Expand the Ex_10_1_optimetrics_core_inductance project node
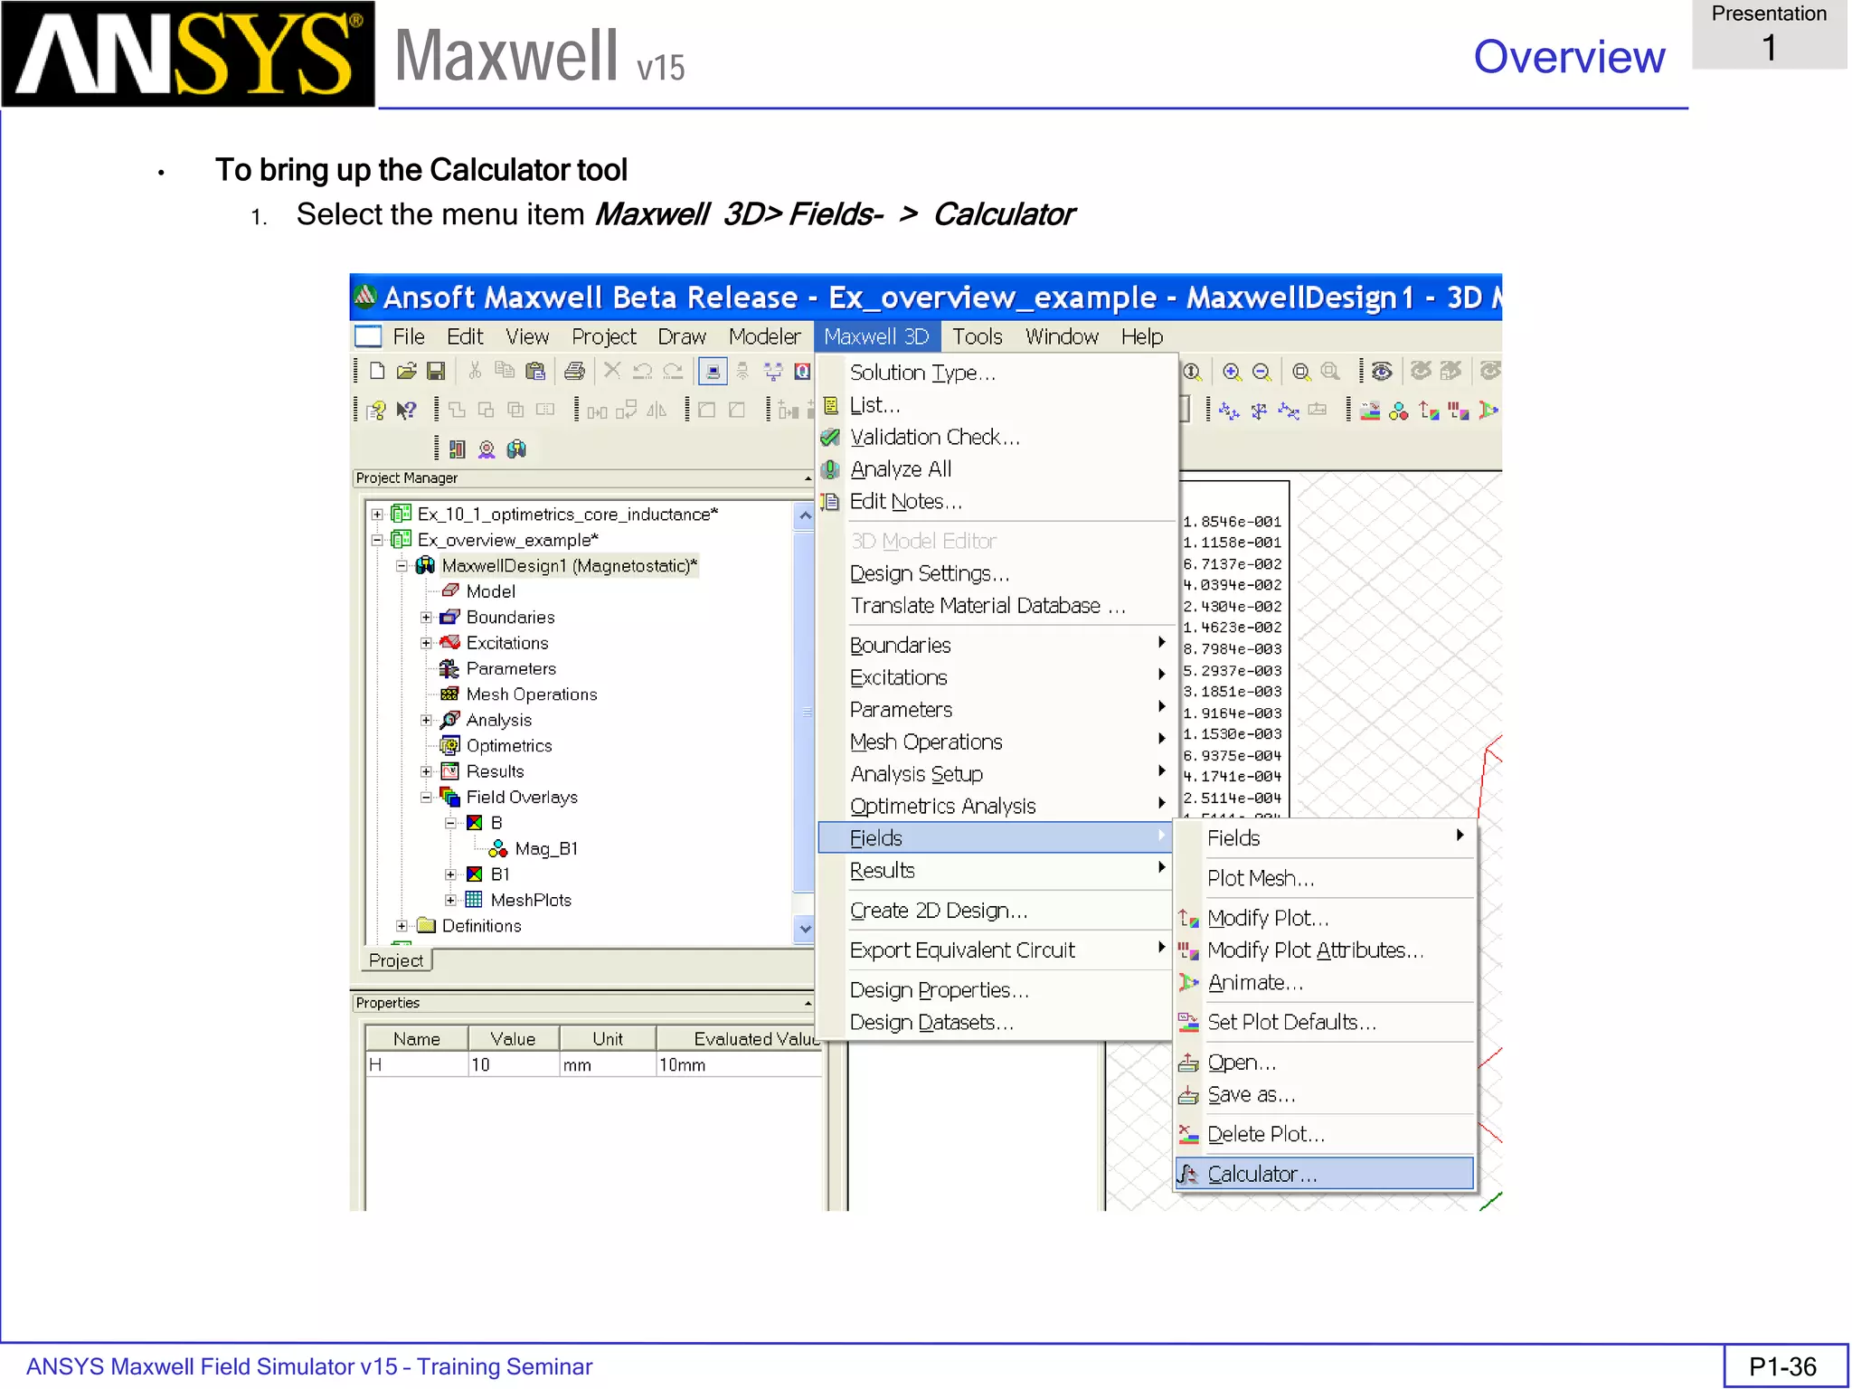1852x1389 pixels. point(377,515)
